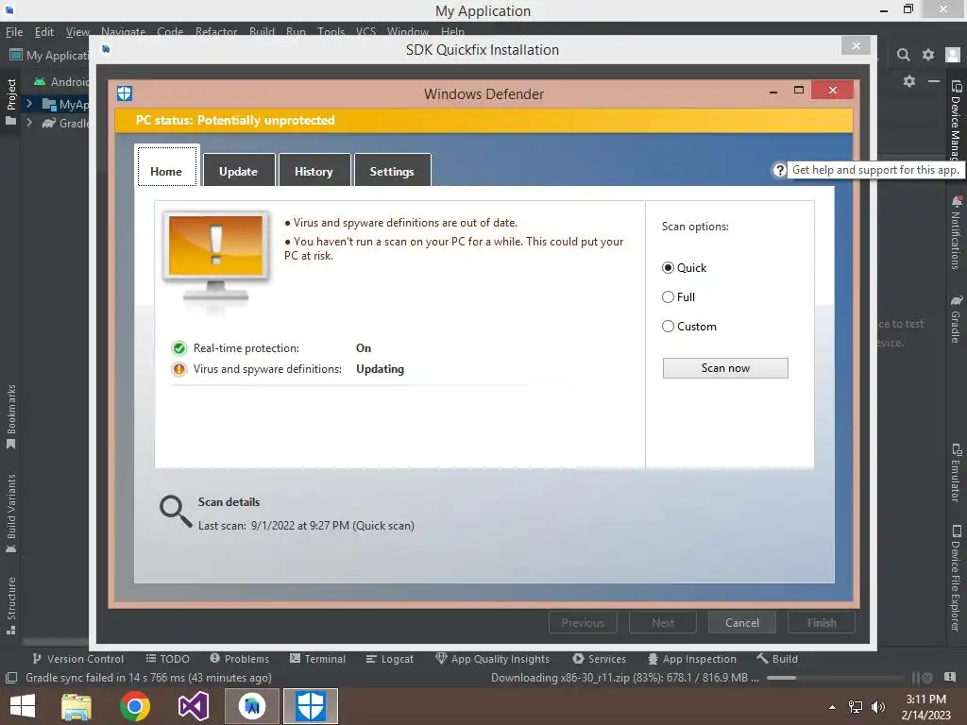Screen dimensions: 967x725
Task: Open File Explorer from the taskbar
Action: [76, 706]
